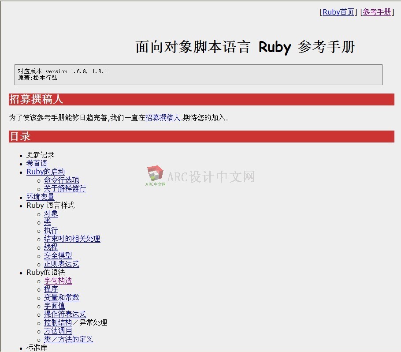Screen dimensions: 401x352
Task: Click the 参考手册 link at top right
Action: point(377,12)
